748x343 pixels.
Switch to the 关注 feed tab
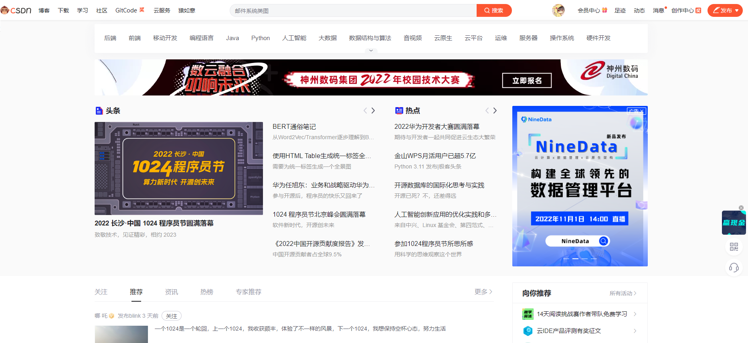pos(101,292)
